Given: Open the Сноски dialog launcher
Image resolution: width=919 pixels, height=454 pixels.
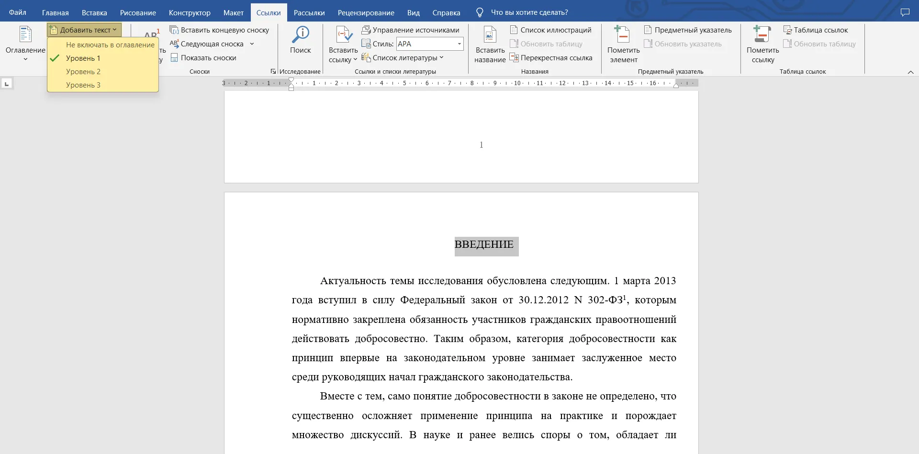Looking at the screenshot, I should pos(273,71).
